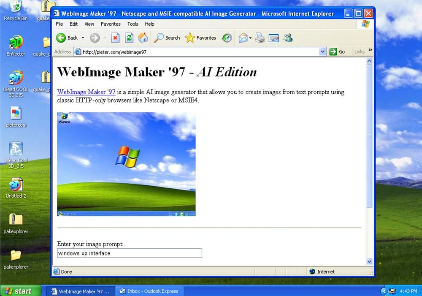Open the Messenger people icon
422x296 pixels.
point(288,38)
